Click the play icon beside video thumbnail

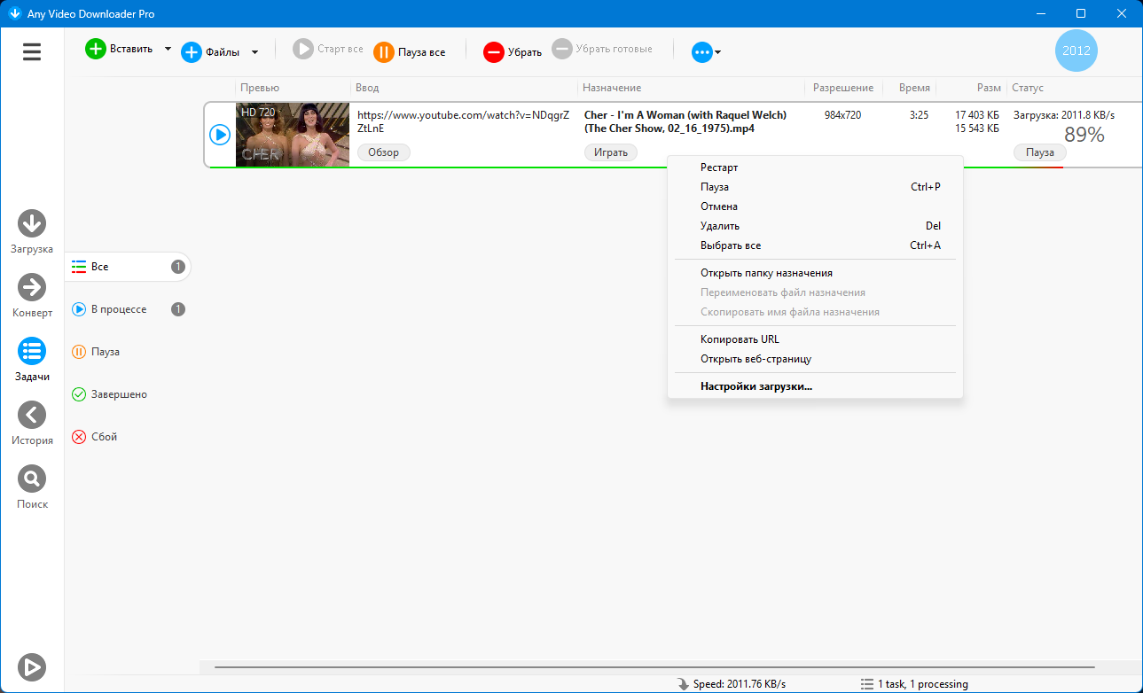coord(220,135)
